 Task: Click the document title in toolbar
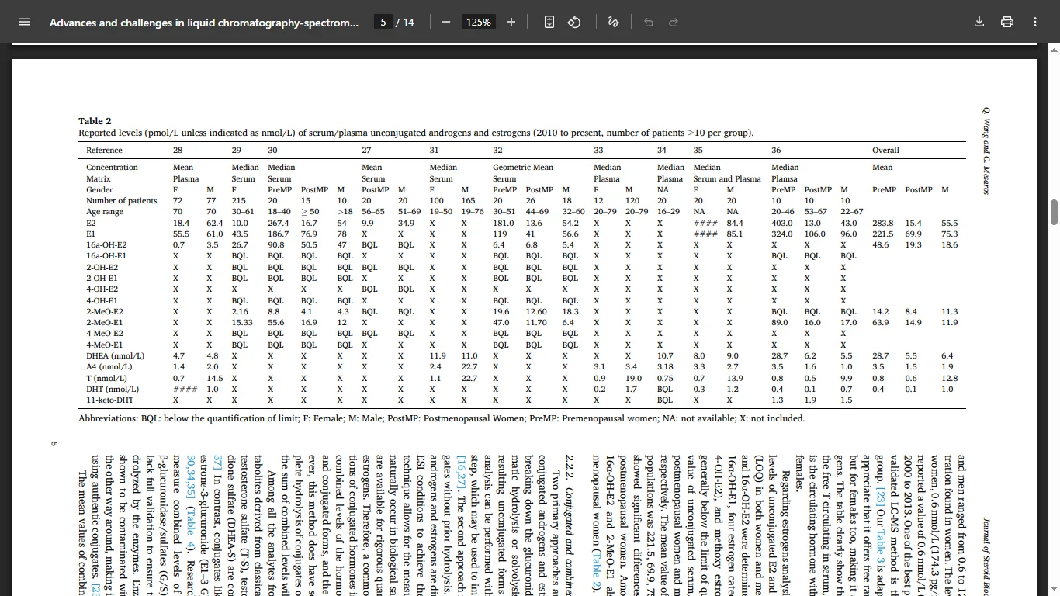point(204,23)
